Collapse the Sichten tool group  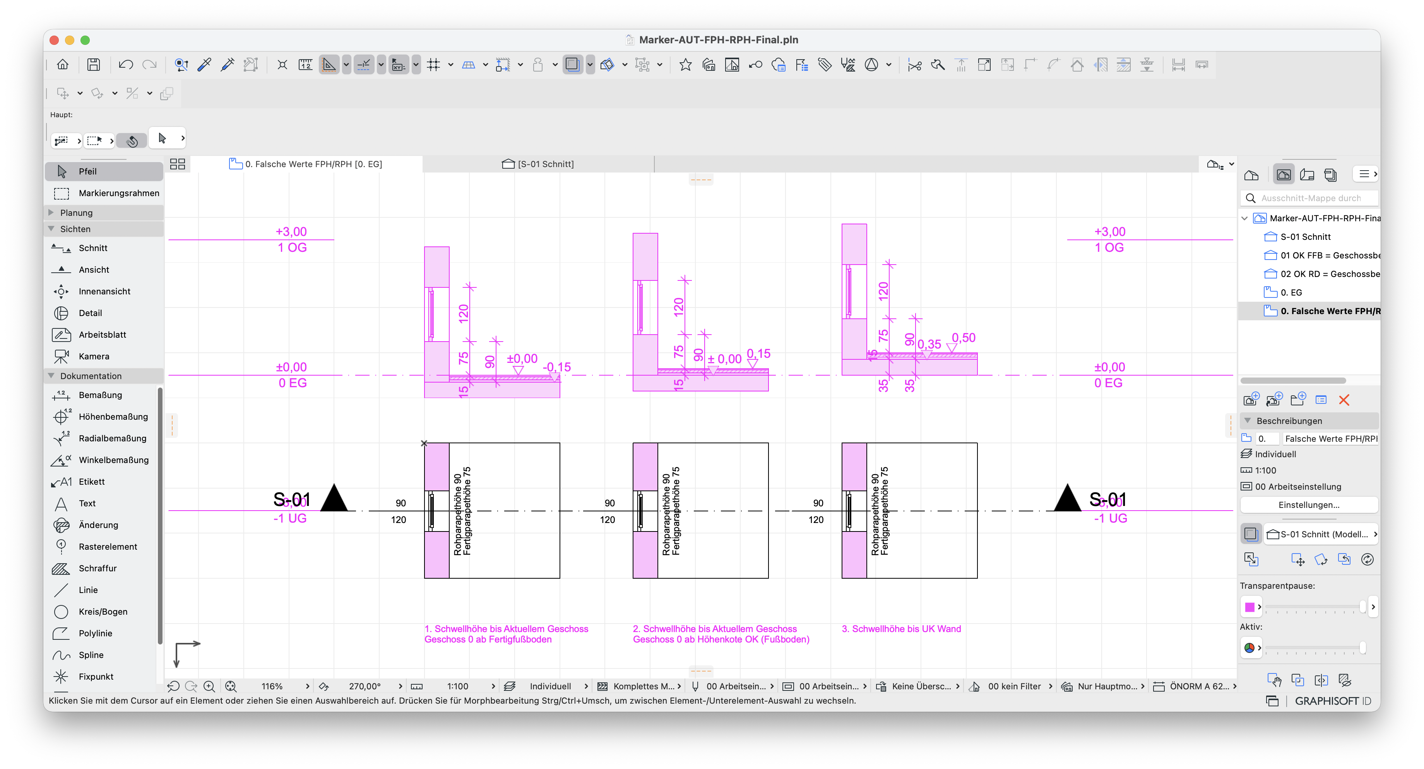coord(51,229)
